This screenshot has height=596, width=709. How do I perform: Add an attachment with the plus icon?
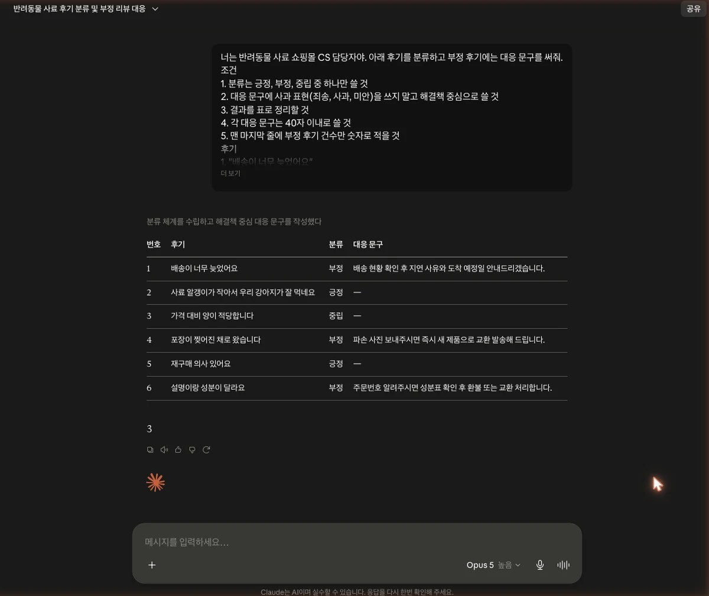pos(152,565)
